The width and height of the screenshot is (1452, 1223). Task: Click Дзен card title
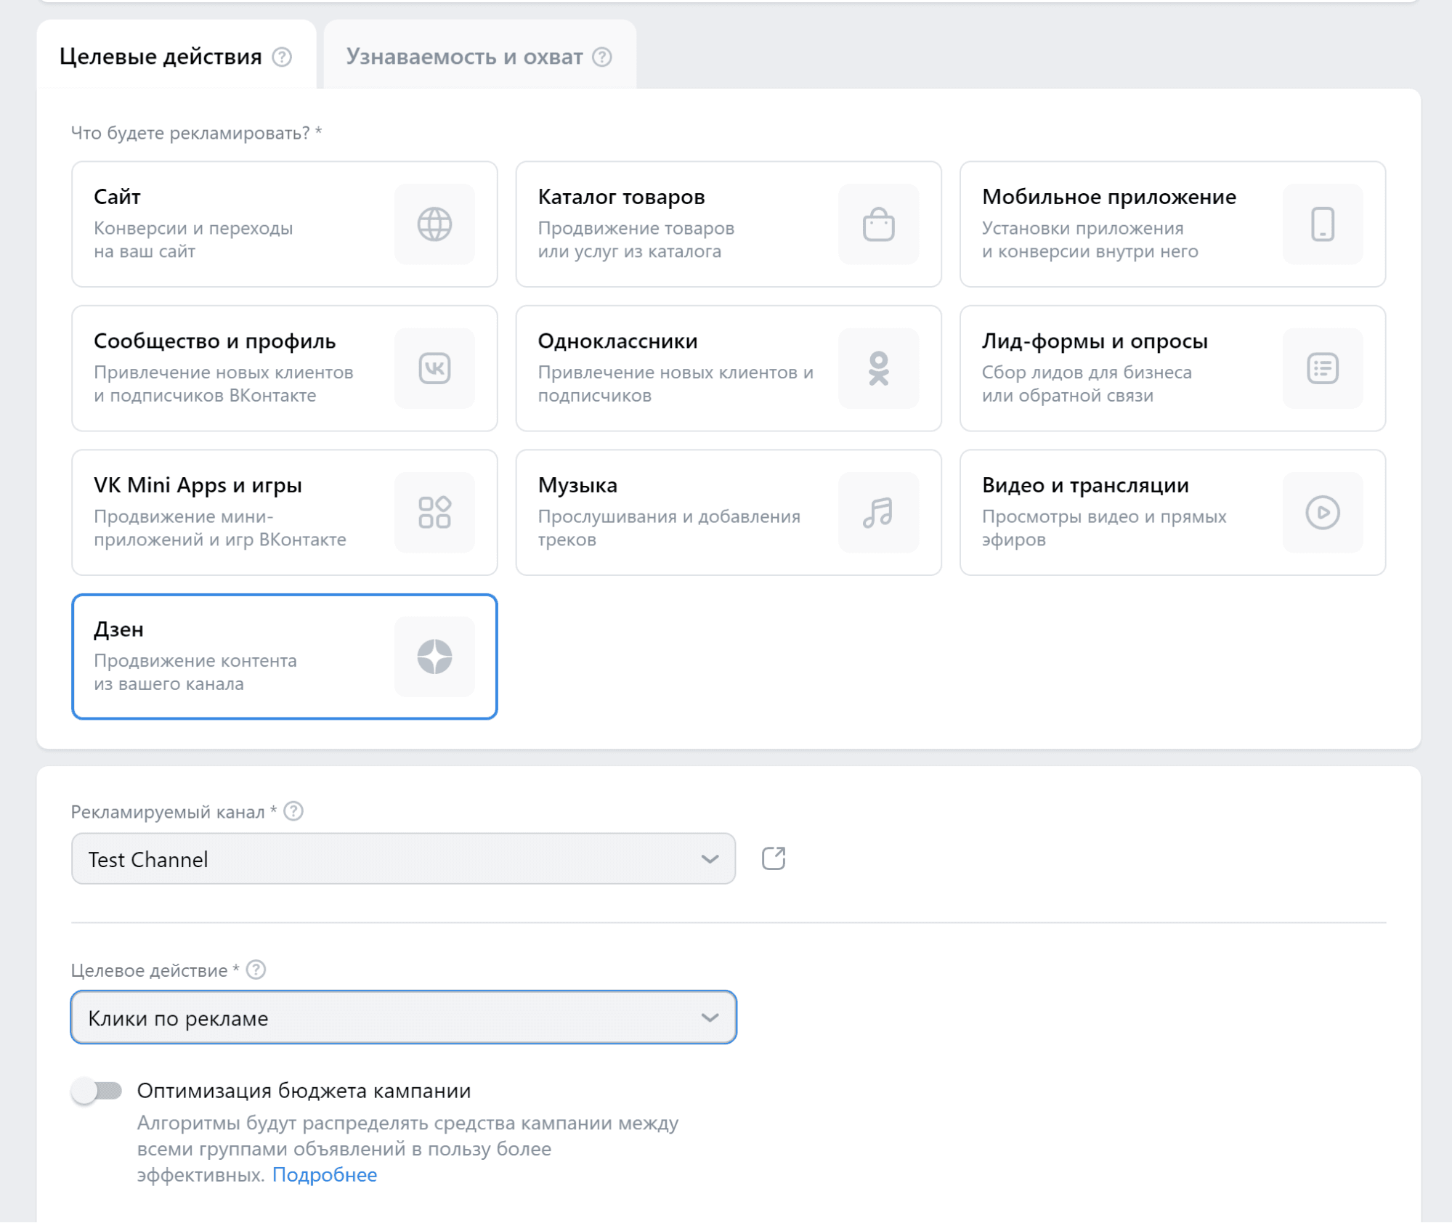[x=118, y=630]
